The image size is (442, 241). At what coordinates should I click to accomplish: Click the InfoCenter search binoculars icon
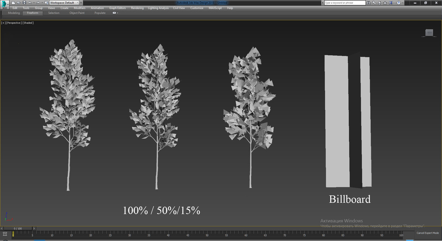368,2
